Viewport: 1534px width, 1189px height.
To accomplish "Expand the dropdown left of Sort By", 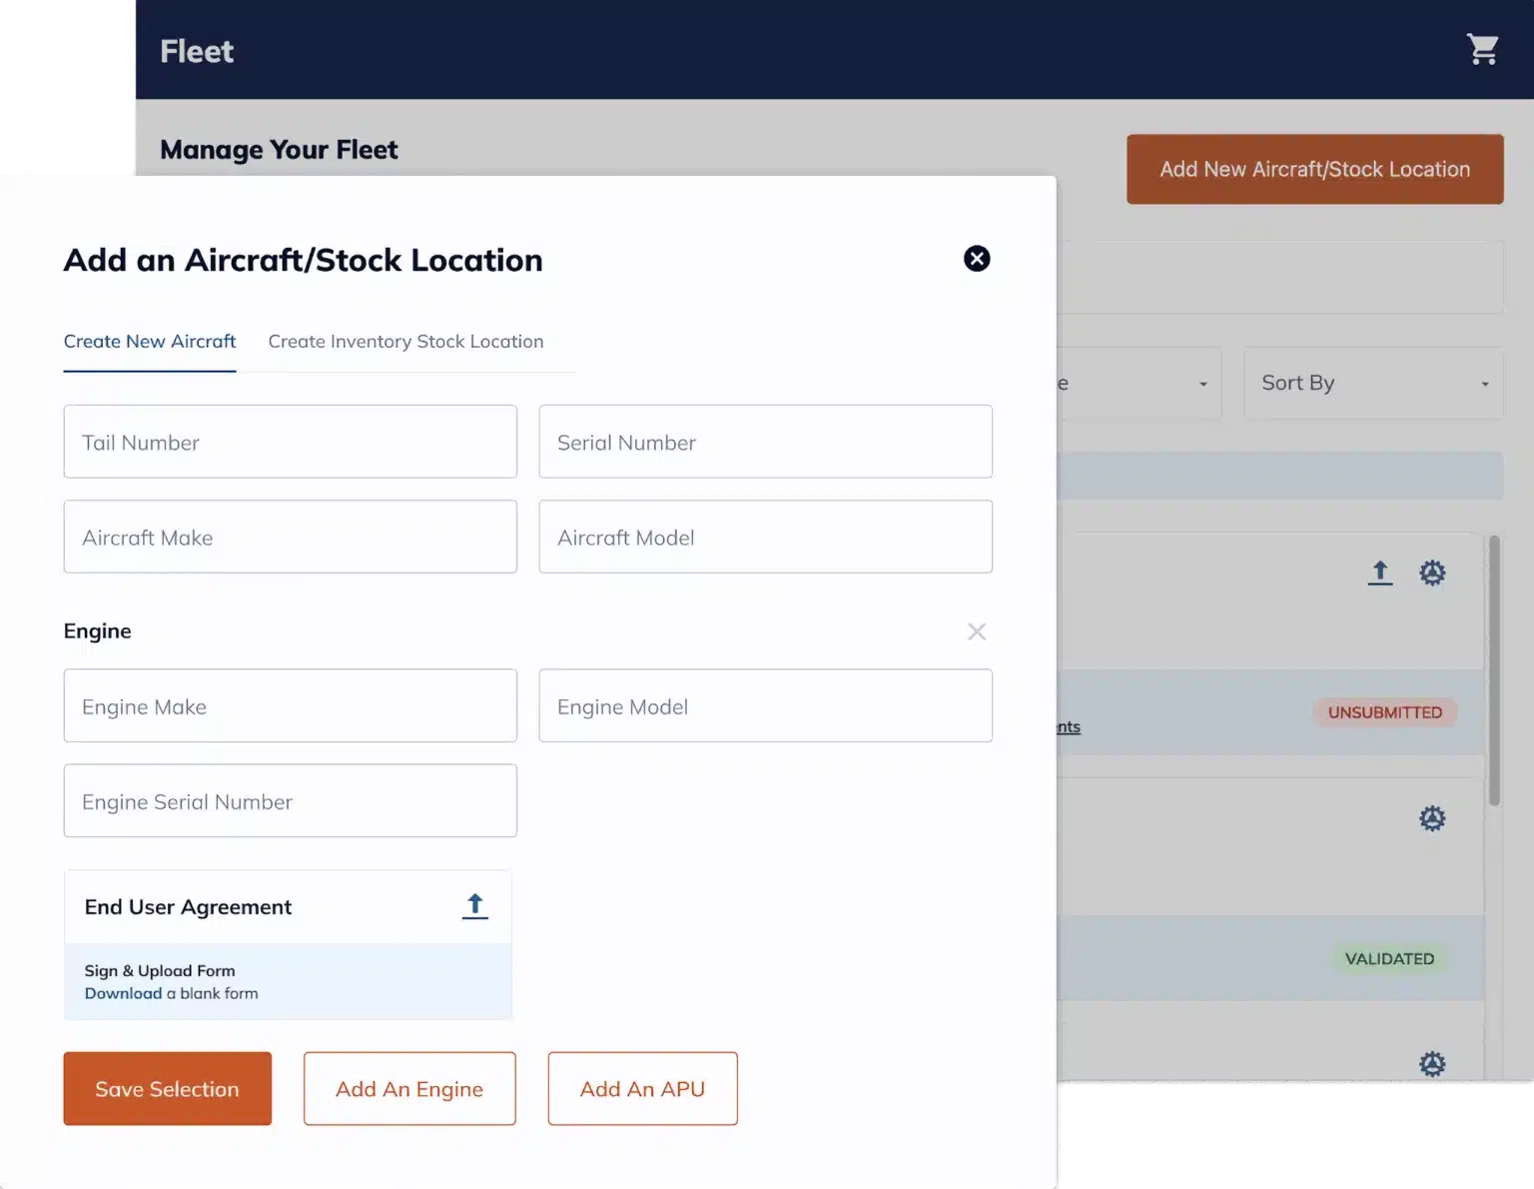I will tap(1139, 383).
